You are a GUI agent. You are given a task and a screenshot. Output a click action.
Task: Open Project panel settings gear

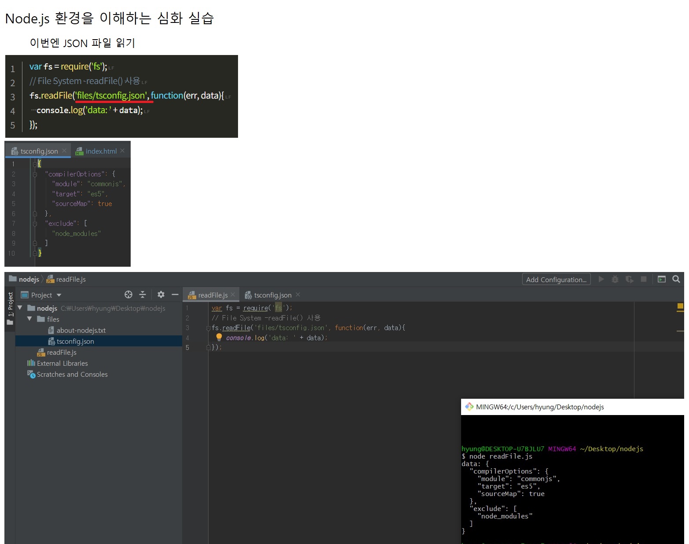(161, 294)
